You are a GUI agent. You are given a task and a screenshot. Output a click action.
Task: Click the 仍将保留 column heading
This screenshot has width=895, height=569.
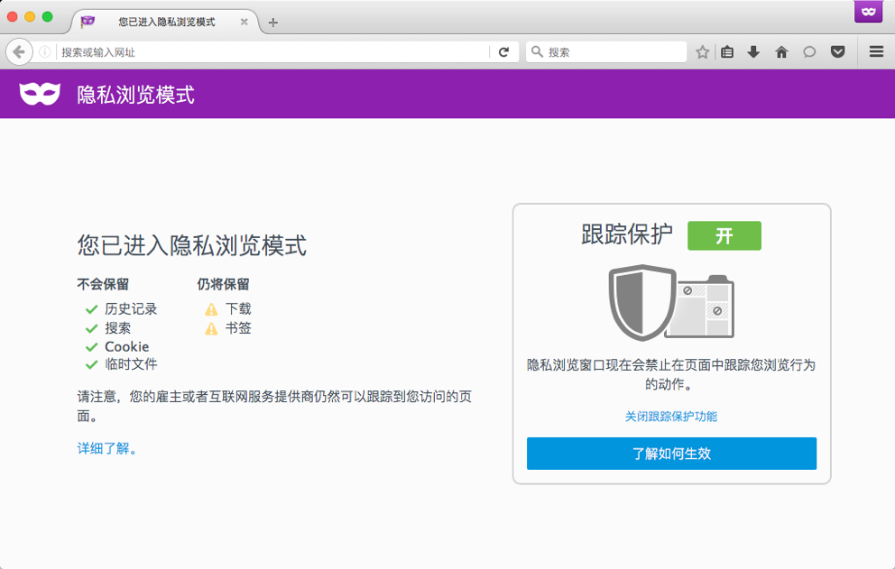[x=223, y=284]
